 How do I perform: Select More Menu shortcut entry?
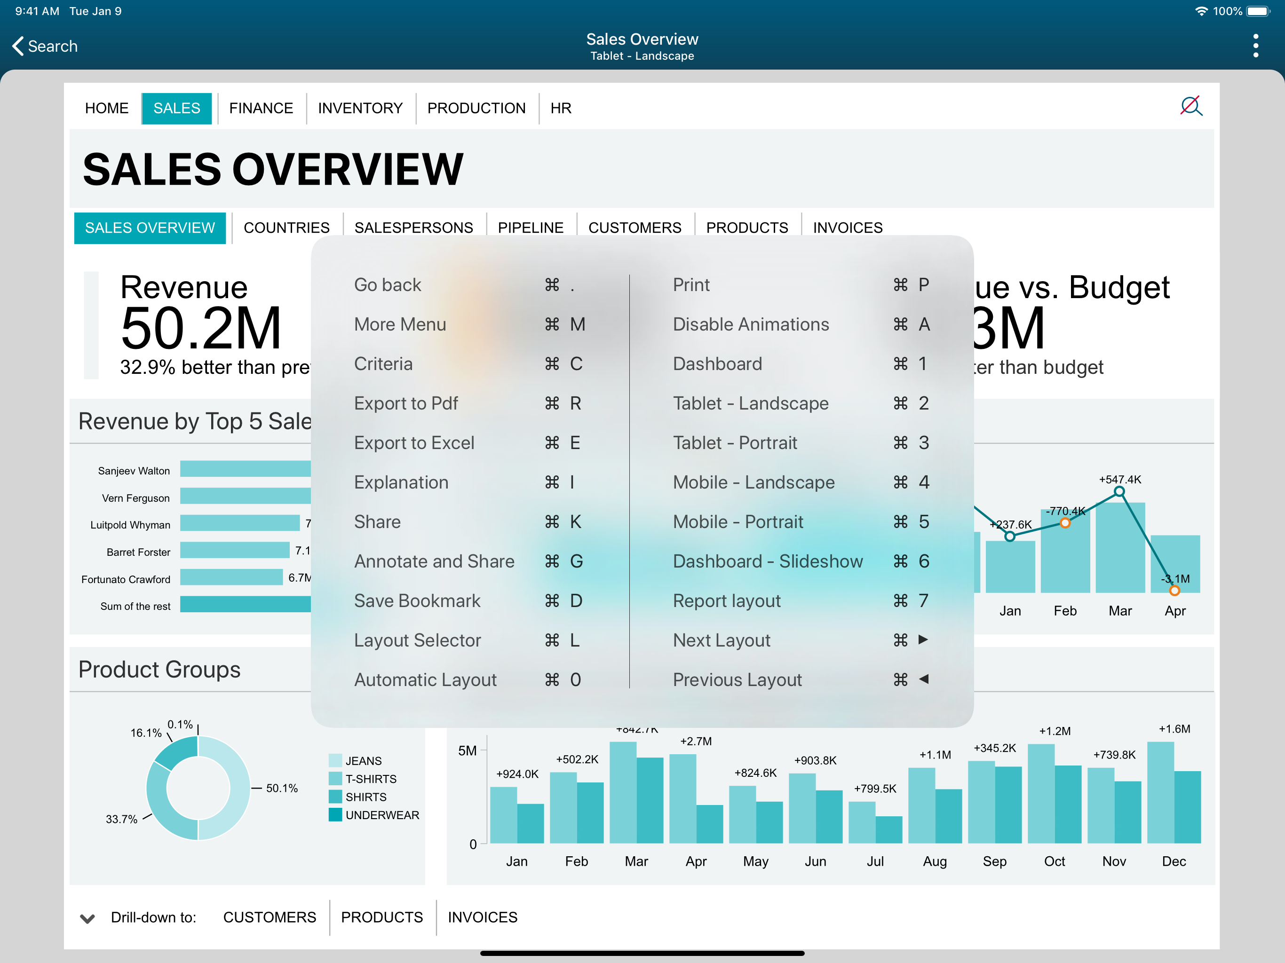pyautogui.click(x=469, y=324)
